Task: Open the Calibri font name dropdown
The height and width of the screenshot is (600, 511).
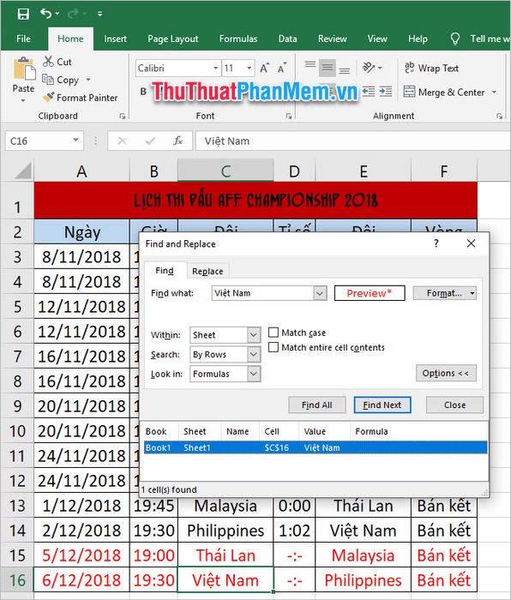Action: tap(216, 68)
